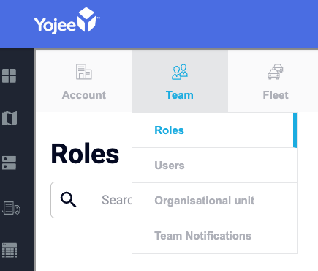Click the Fleet cars icon
318x271 pixels.
[276, 72]
